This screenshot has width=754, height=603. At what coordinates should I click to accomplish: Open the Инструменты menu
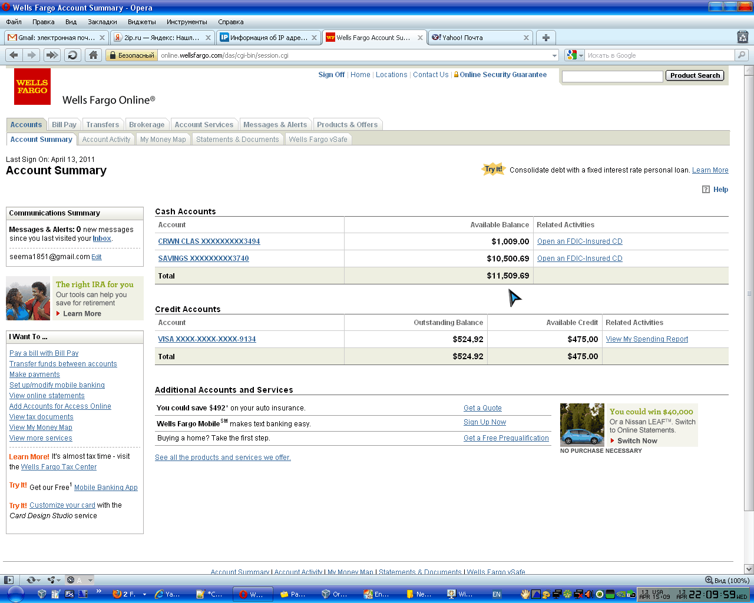coord(187,22)
